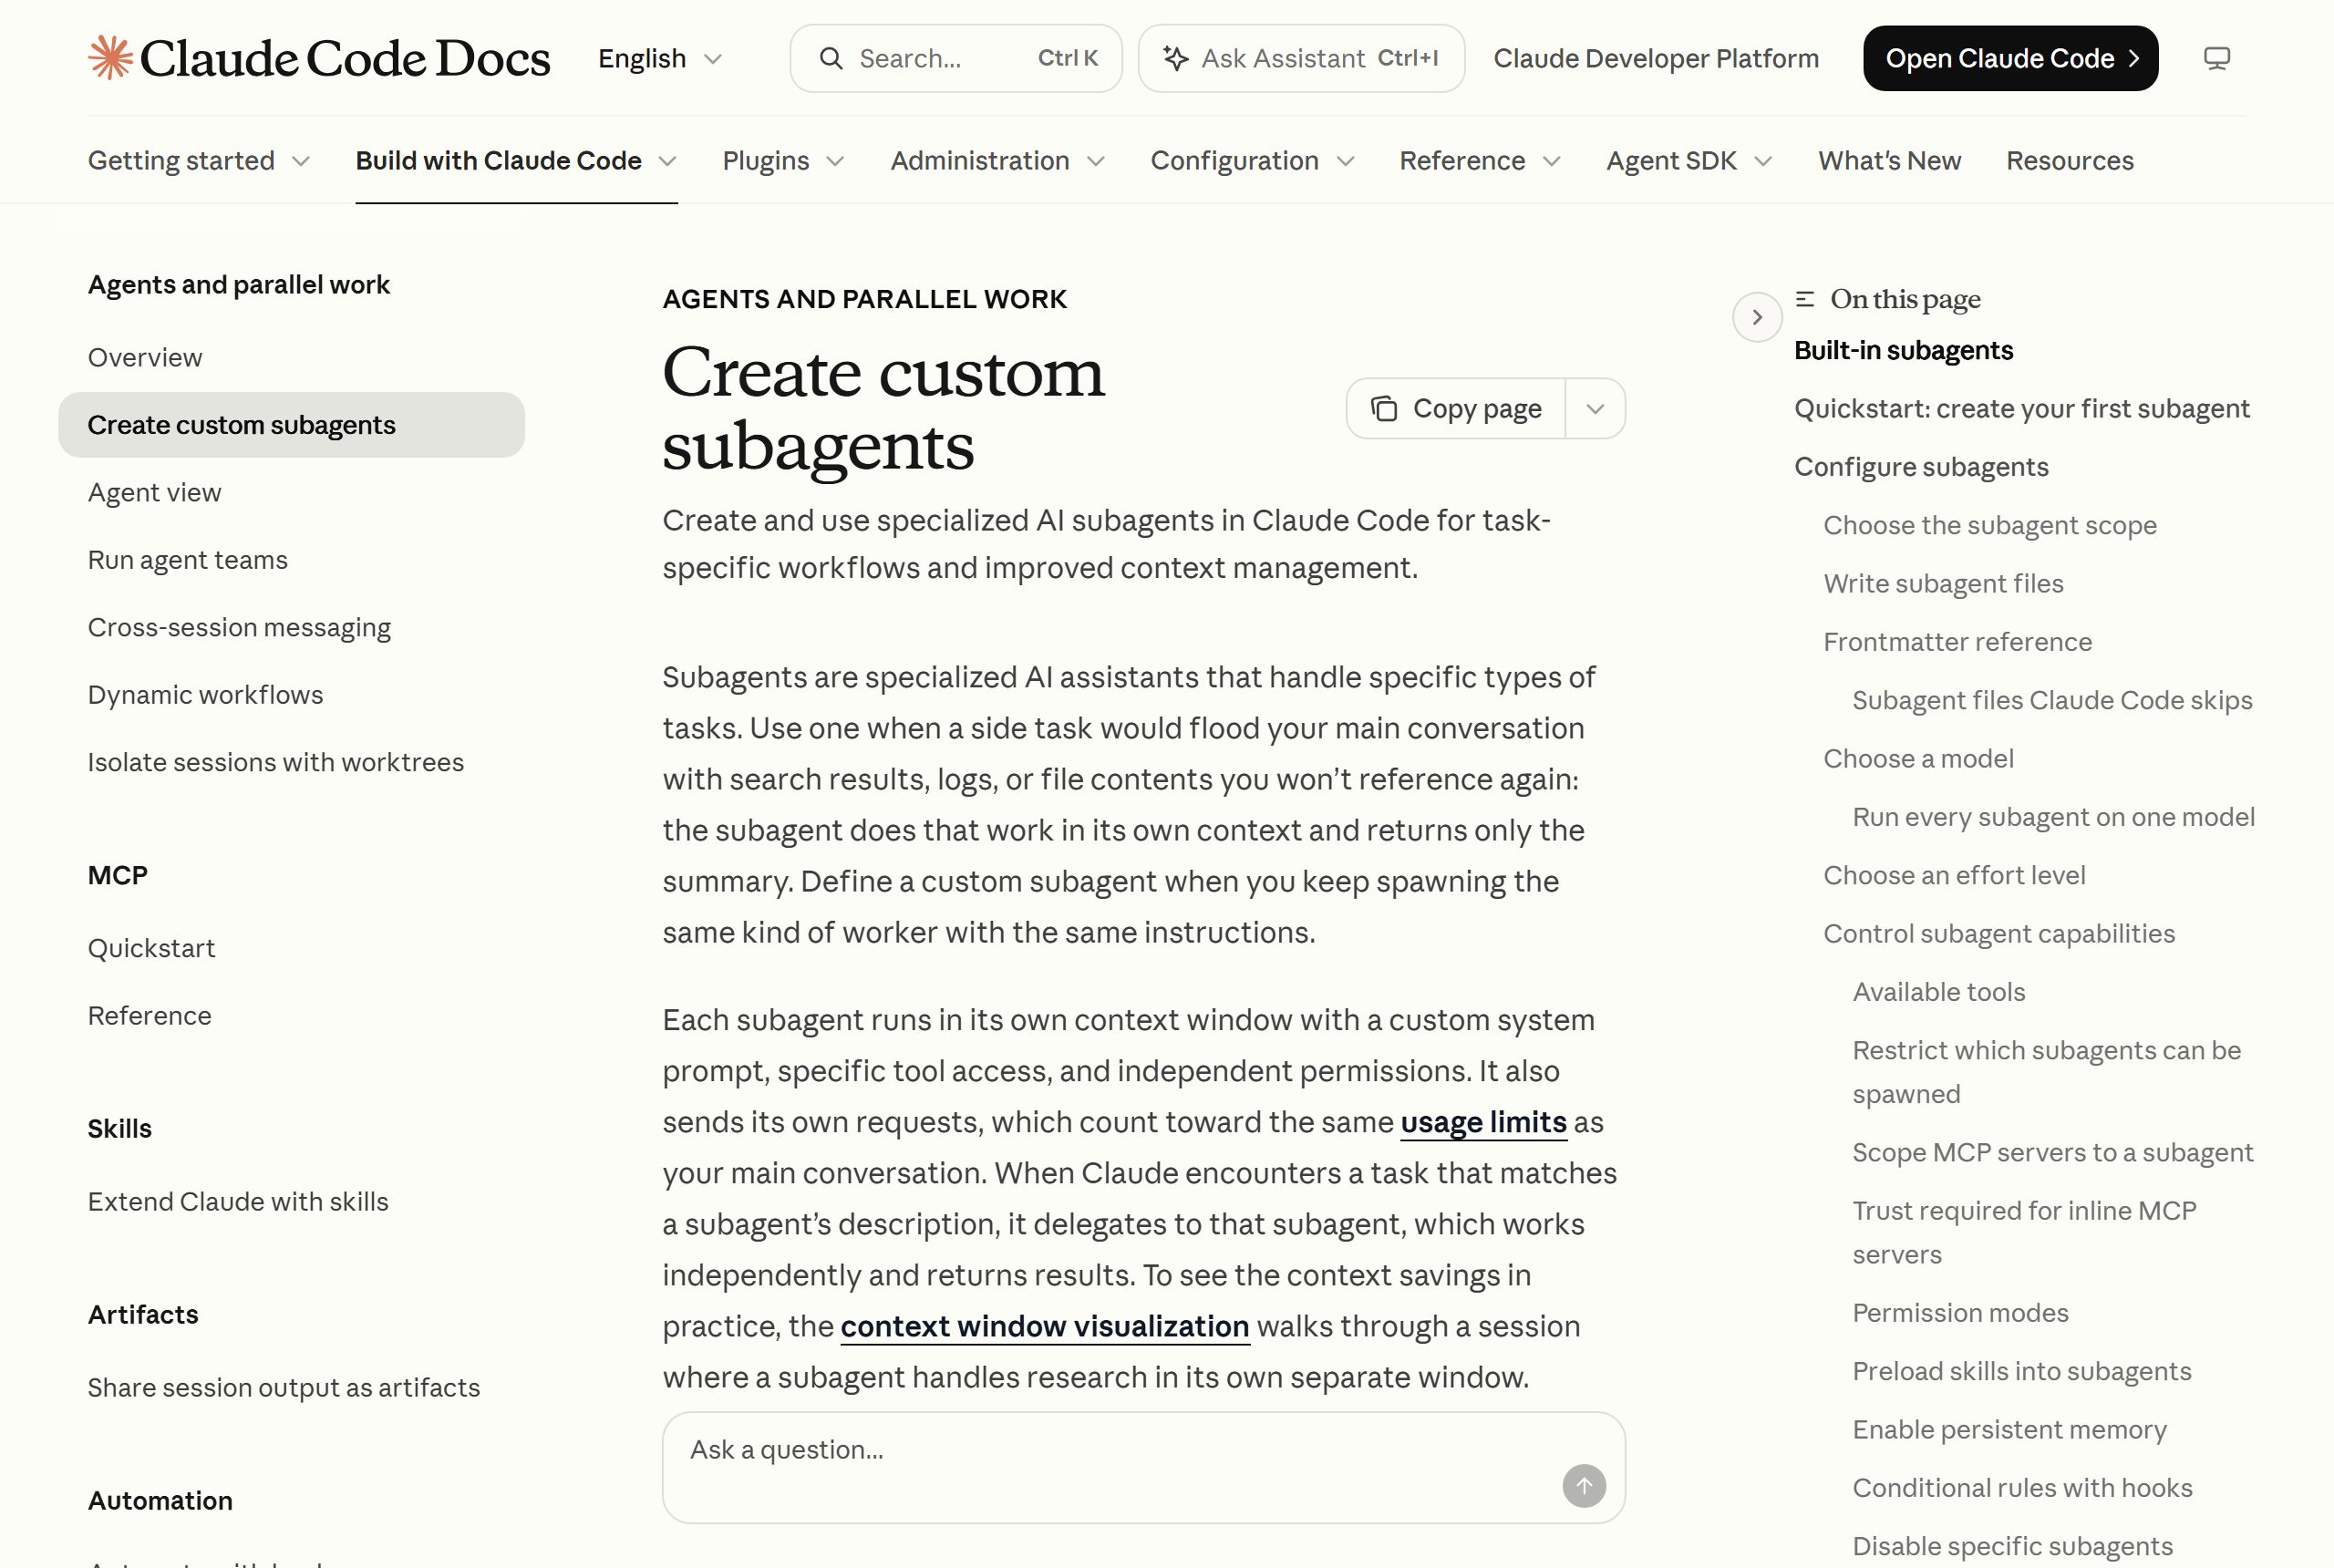This screenshot has width=2334, height=1568.
Task: Open Overview in the sidebar
Action: click(x=145, y=357)
